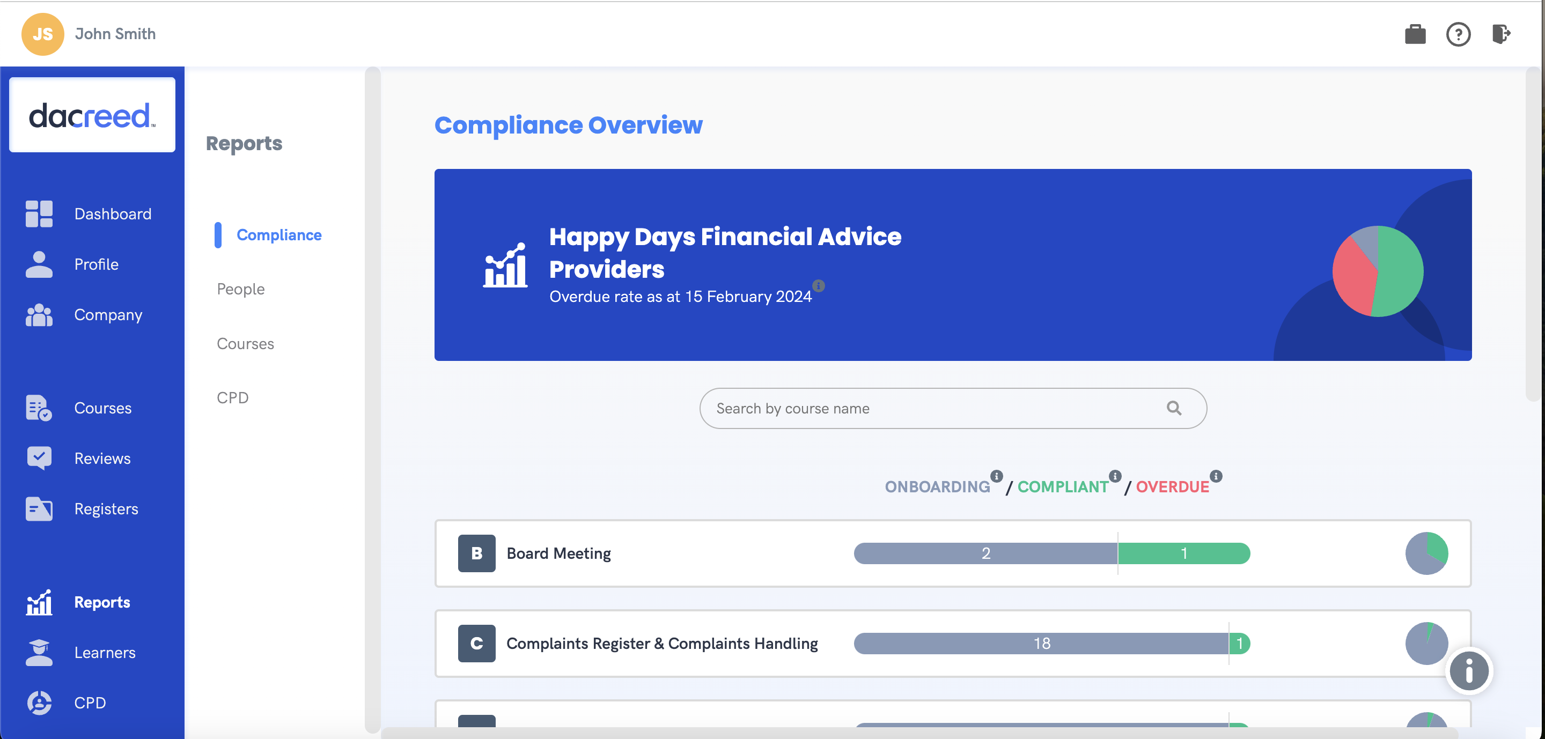The height and width of the screenshot is (739, 1545).
Task: Click the COMPLIANT column label
Action: click(x=1063, y=486)
